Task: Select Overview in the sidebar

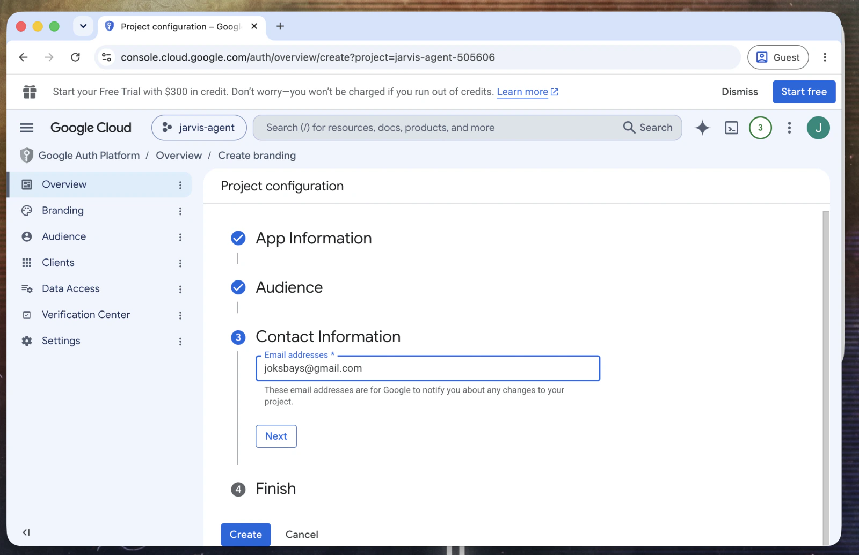Action: 100,184
